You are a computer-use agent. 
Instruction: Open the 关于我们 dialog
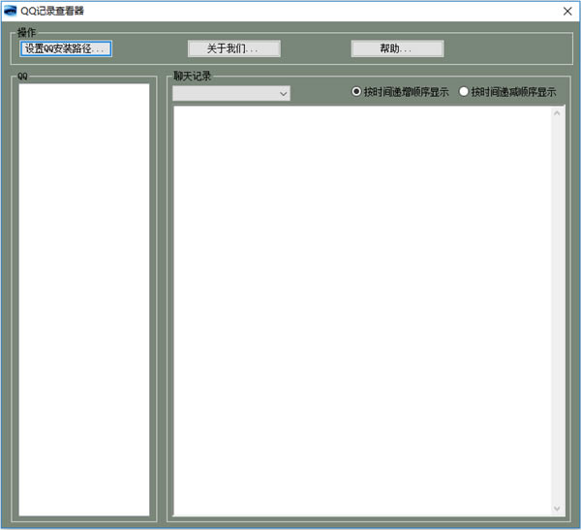tap(233, 48)
